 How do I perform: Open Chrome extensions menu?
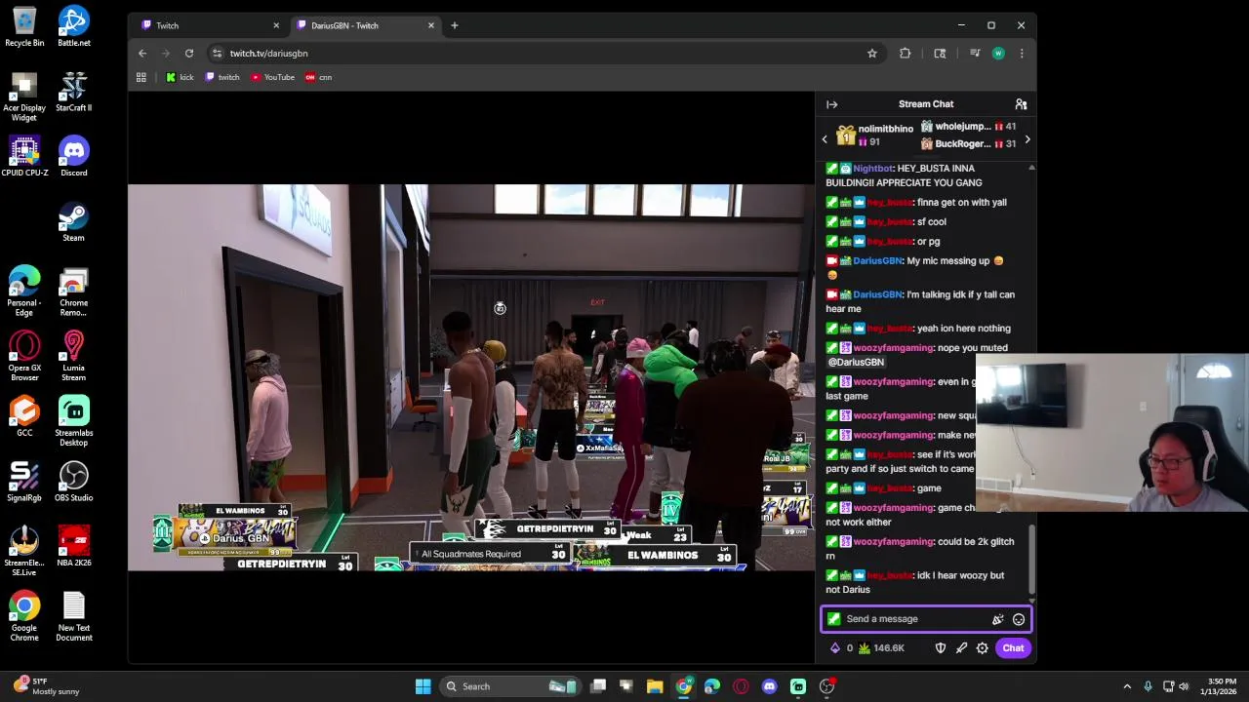[x=905, y=54]
